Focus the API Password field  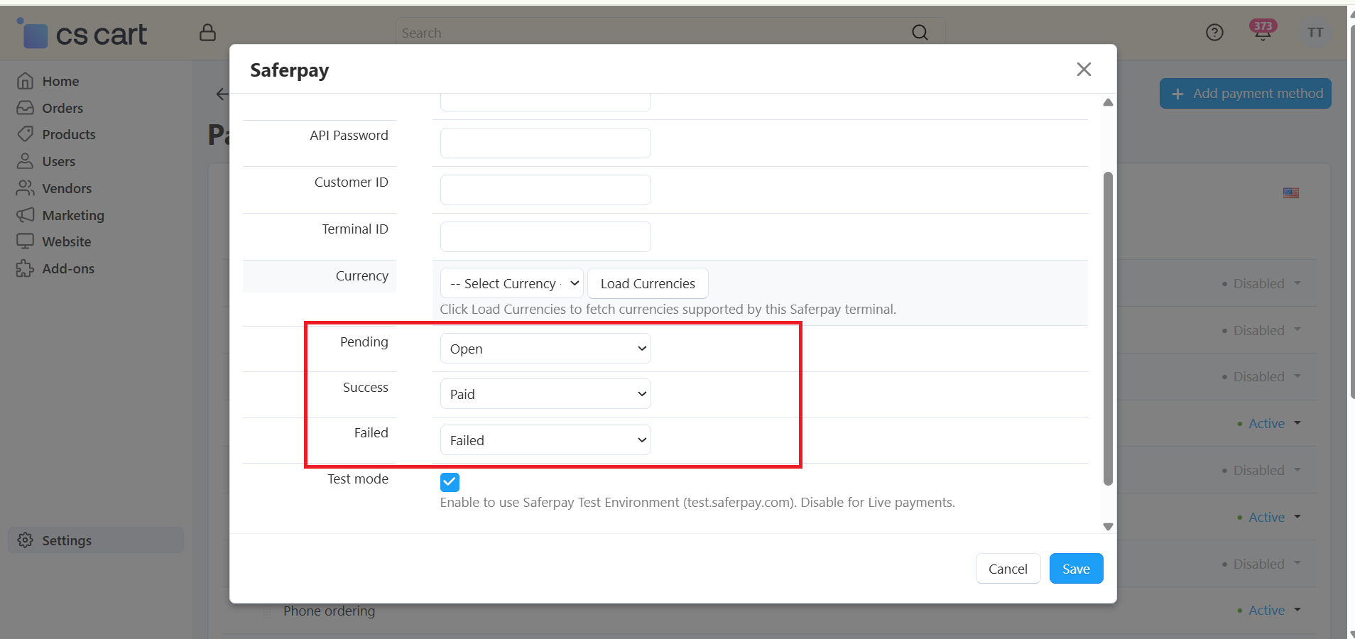coord(545,143)
